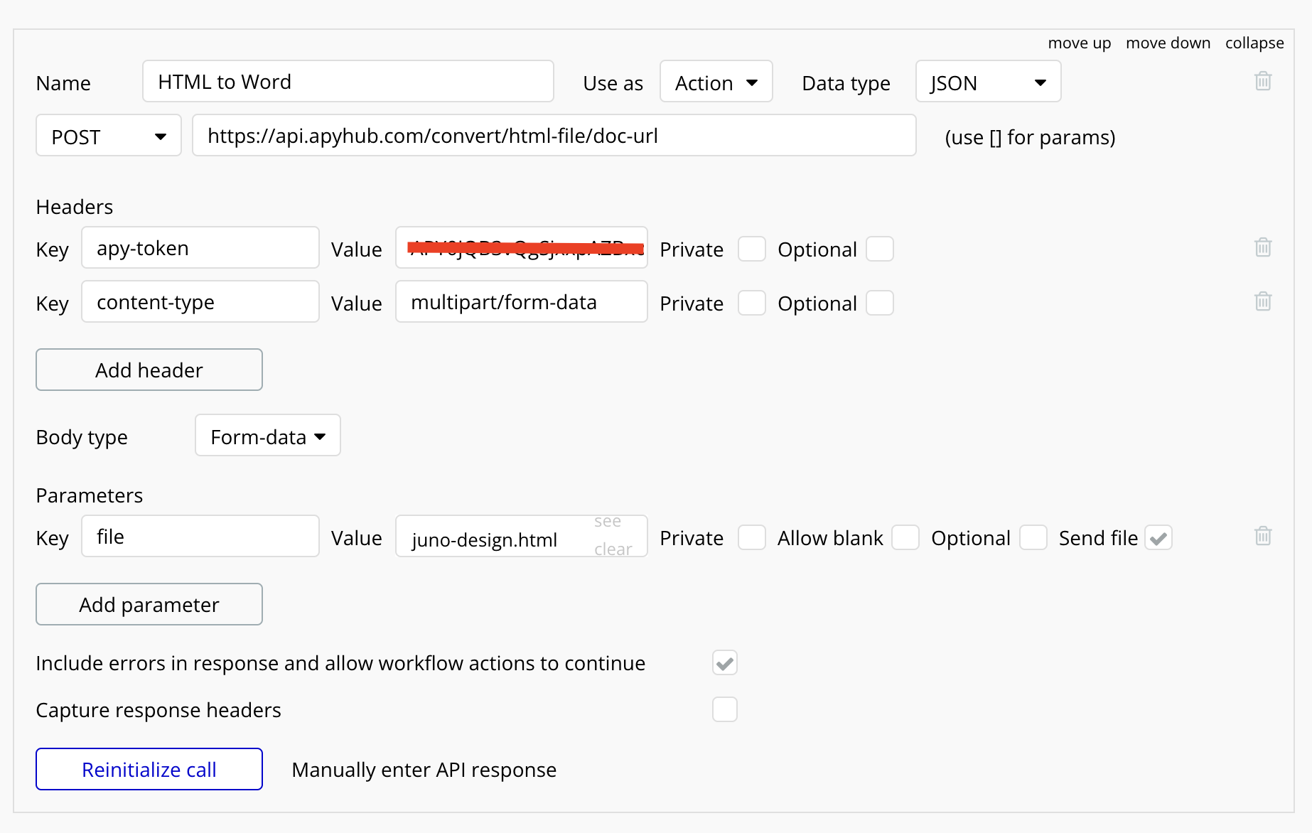The image size is (1312, 833).
Task: Clear the juno-design.html file value
Action: pos(613,549)
